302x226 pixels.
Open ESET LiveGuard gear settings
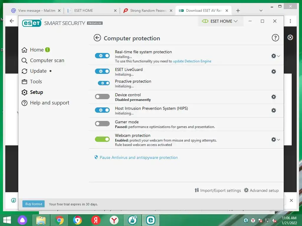click(x=273, y=72)
